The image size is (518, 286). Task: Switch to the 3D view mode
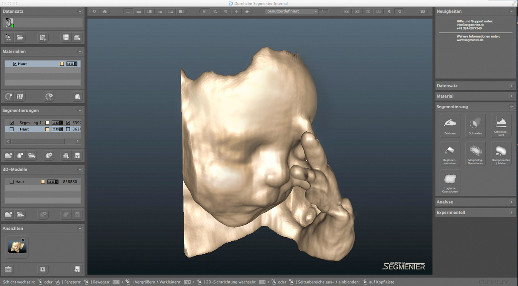[x=423, y=12]
